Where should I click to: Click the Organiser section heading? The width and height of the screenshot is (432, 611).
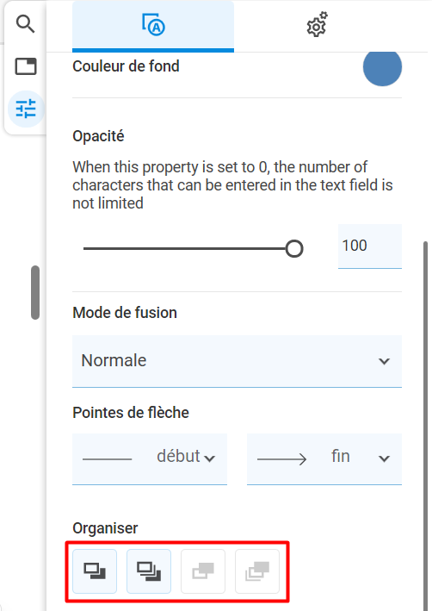105,528
